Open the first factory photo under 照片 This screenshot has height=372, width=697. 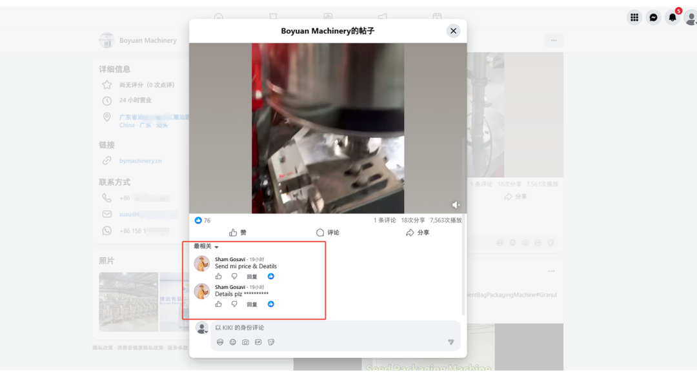[128, 302]
